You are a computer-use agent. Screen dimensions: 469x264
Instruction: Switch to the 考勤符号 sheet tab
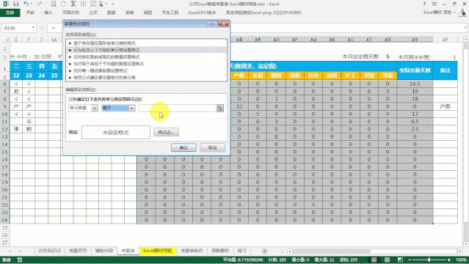coord(78,251)
